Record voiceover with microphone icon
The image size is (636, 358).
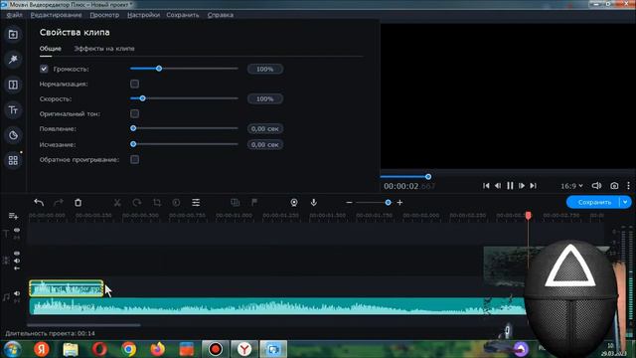(x=314, y=202)
